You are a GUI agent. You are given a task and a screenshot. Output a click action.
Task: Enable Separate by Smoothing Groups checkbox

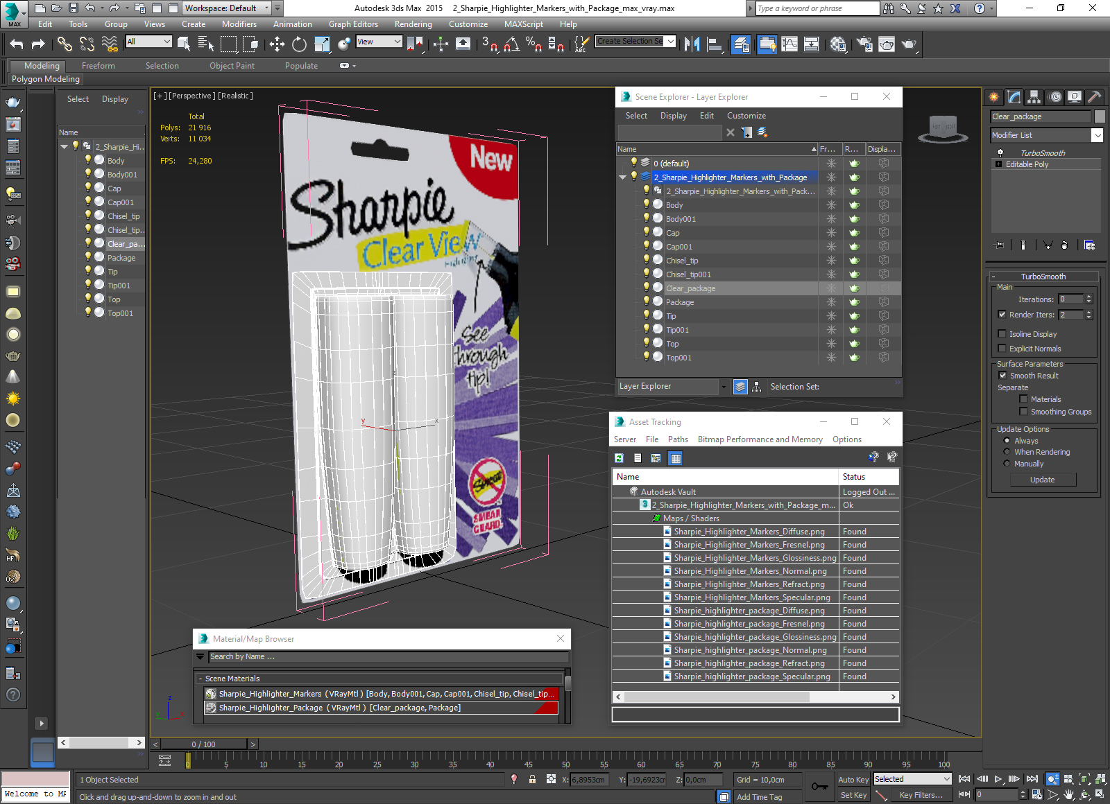(1023, 412)
